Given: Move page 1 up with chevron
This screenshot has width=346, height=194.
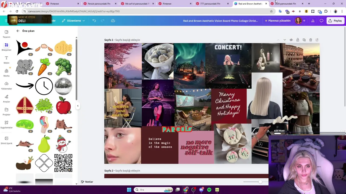Looking at the screenshot, I should tap(278, 40).
